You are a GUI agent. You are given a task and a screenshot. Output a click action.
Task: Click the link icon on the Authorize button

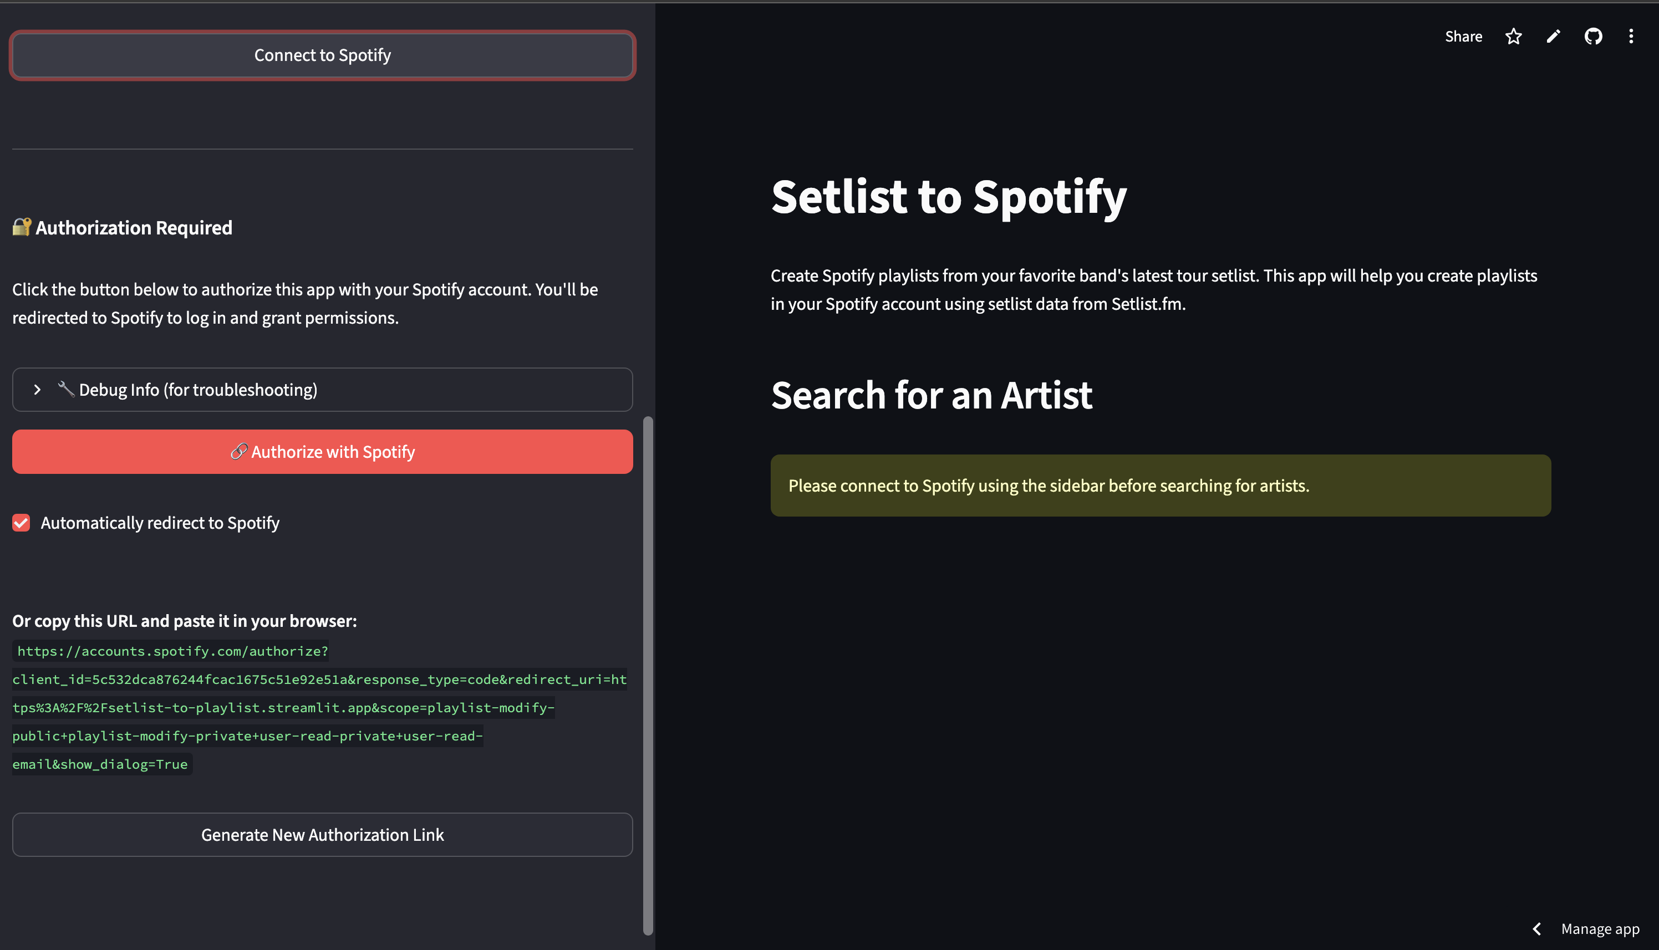[239, 452]
